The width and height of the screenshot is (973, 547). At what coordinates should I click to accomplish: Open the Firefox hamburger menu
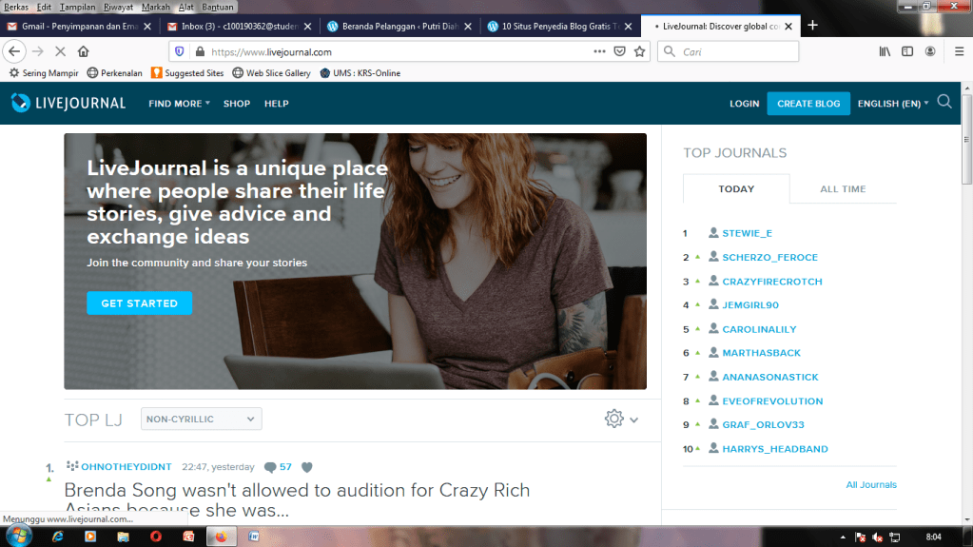pos(958,51)
